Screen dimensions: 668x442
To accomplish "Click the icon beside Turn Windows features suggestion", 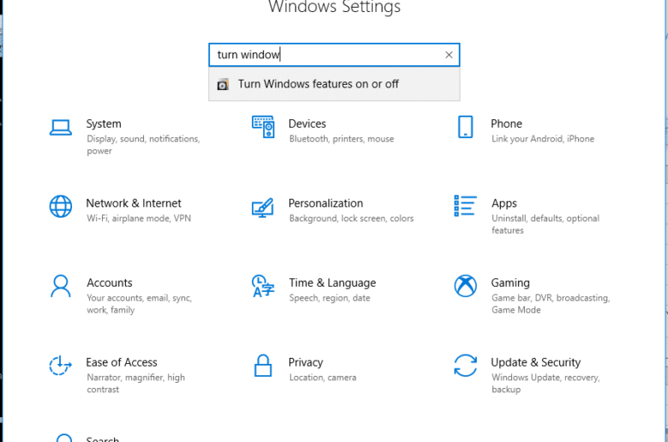I will click(x=223, y=85).
